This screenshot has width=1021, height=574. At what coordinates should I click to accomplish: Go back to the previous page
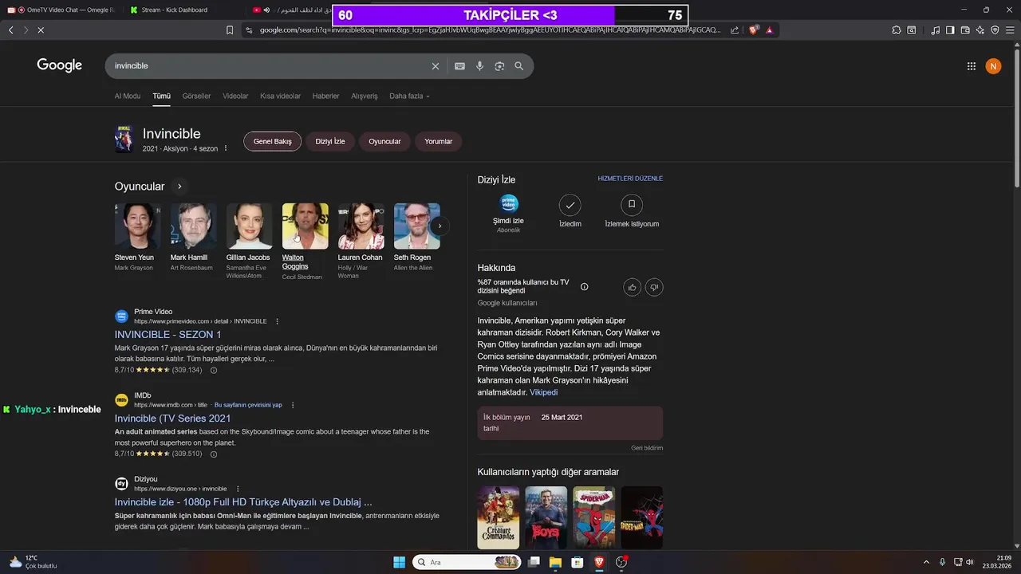tap(11, 29)
